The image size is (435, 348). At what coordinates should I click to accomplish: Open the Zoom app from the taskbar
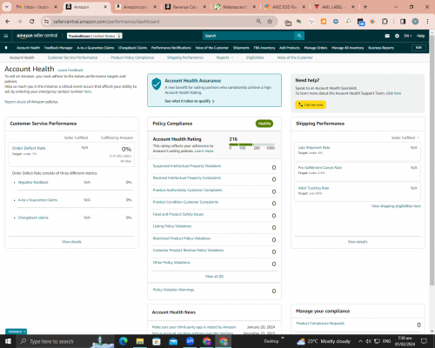click(190, 341)
